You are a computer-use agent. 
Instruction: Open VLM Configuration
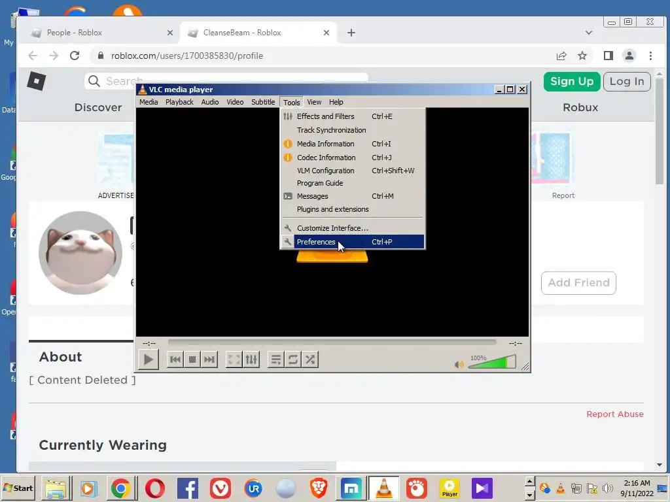click(x=353, y=171)
